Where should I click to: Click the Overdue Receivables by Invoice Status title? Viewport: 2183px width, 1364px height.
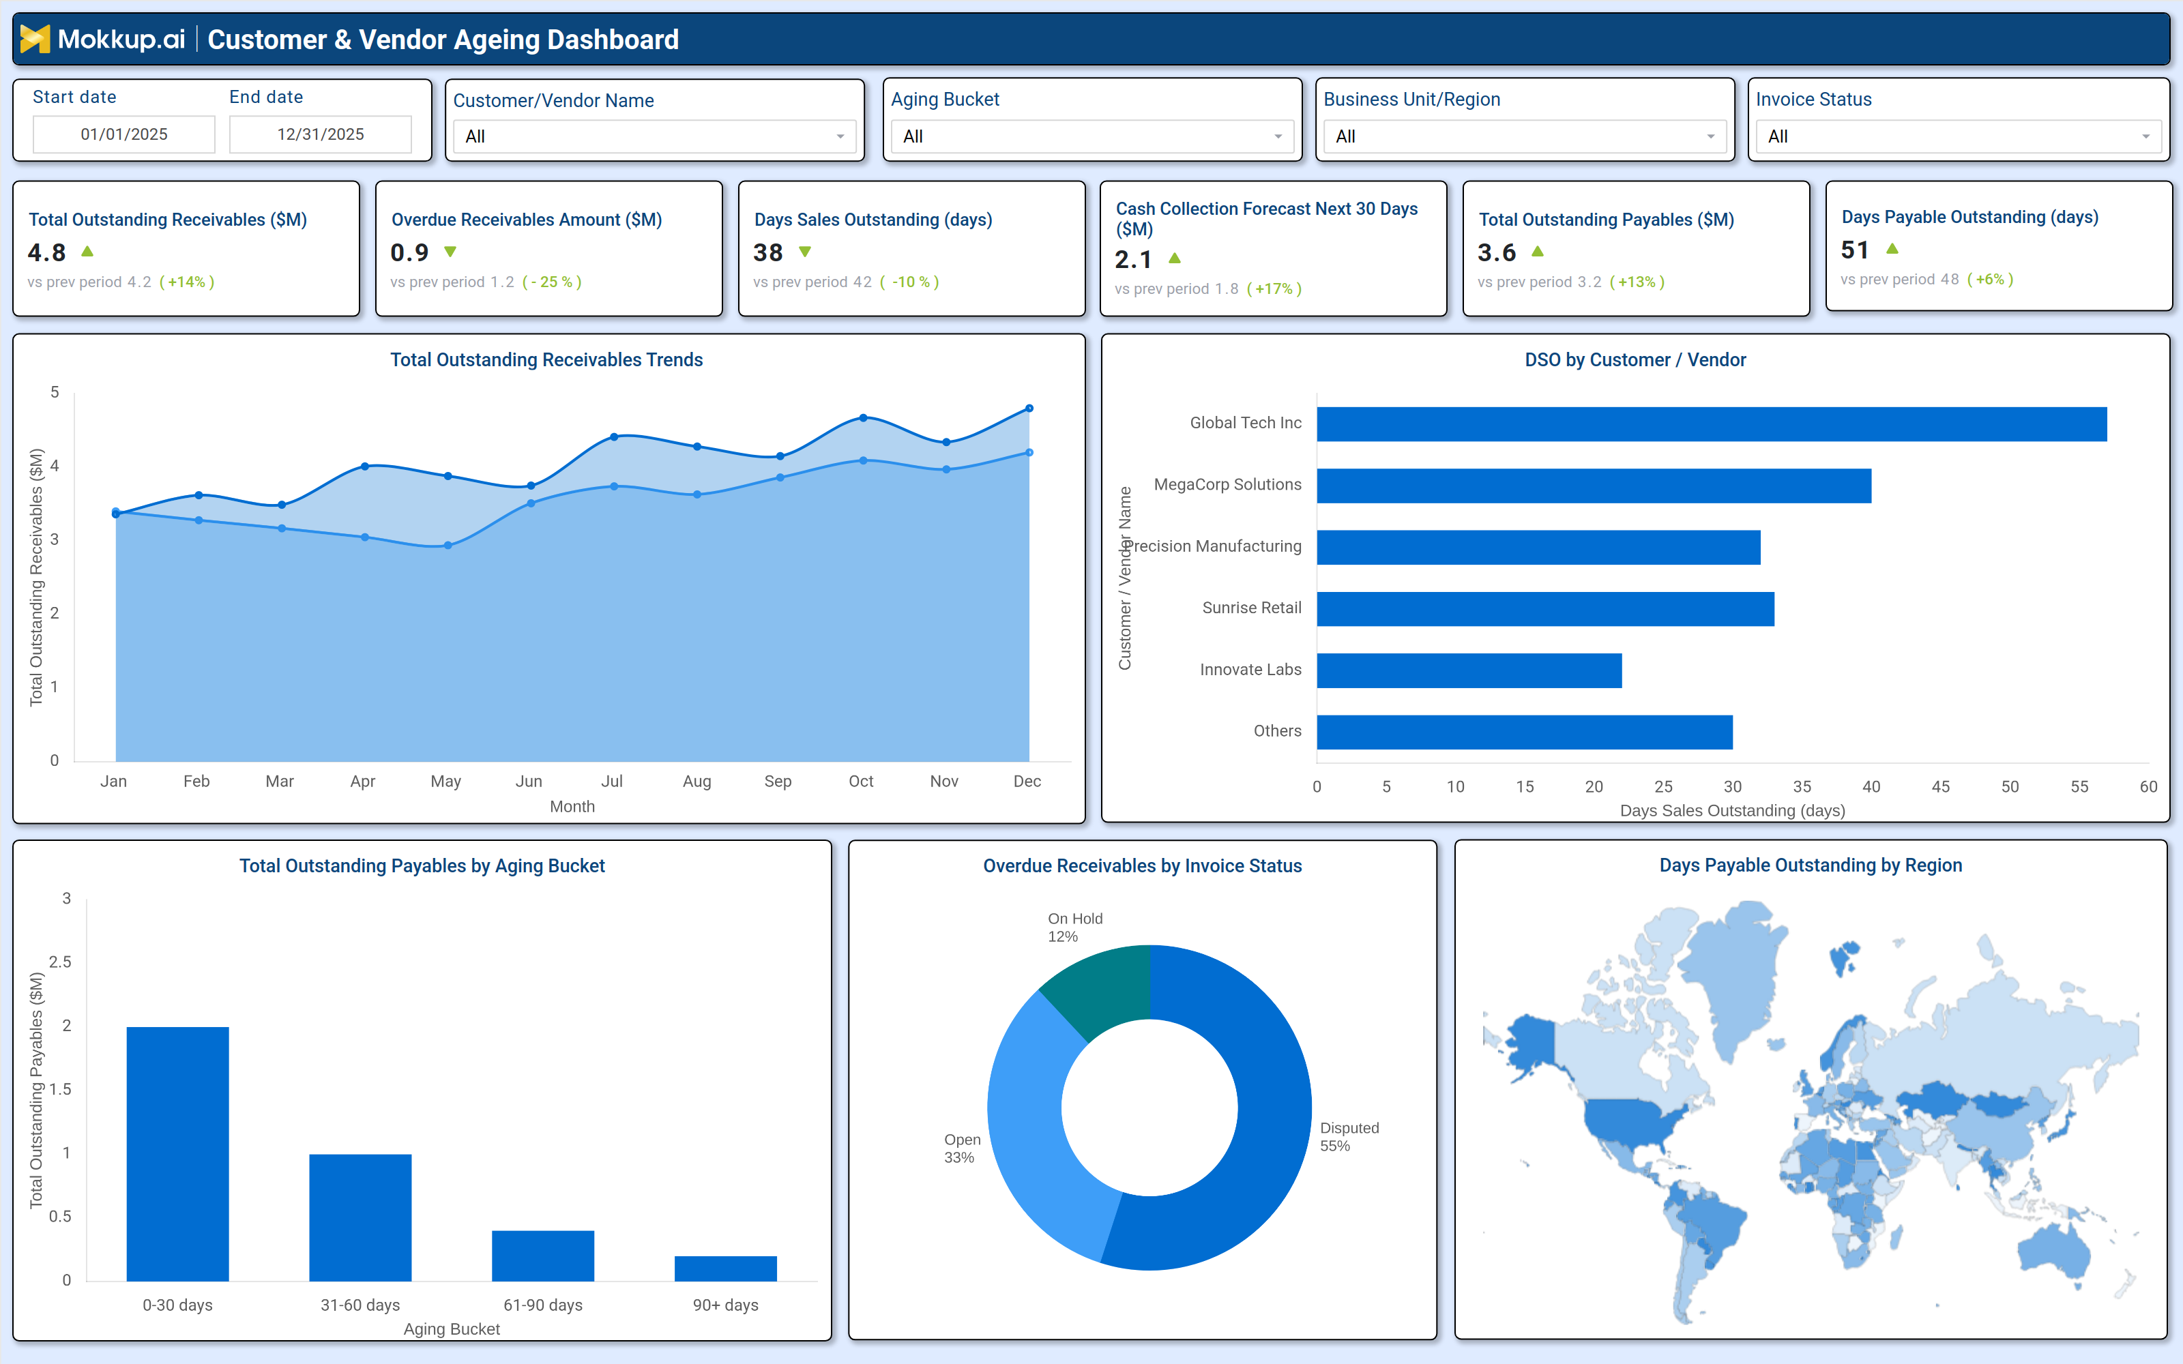tap(1143, 865)
